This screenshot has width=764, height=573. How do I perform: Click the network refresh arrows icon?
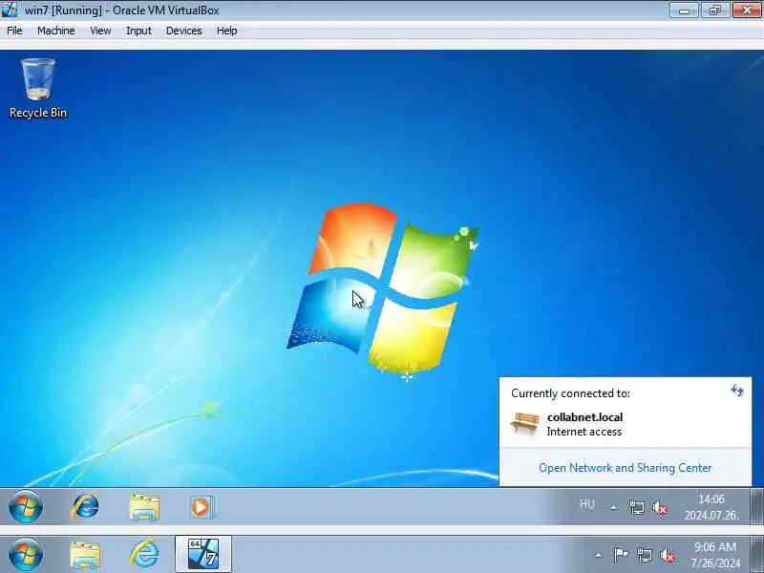(737, 391)
